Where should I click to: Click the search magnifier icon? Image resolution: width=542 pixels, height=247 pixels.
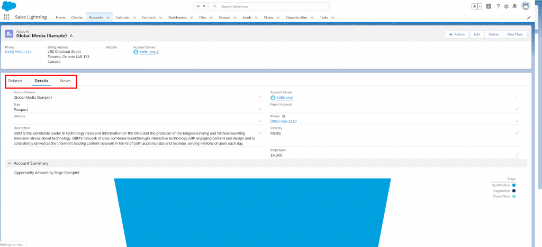coord(215,6)
